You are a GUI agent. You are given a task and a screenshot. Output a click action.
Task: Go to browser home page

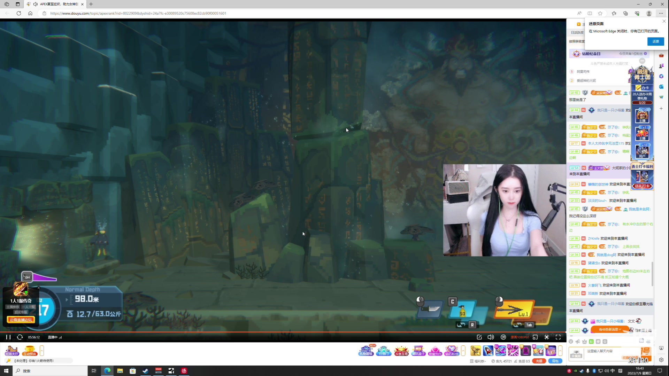pyautogui.click(x=30, y=13)
